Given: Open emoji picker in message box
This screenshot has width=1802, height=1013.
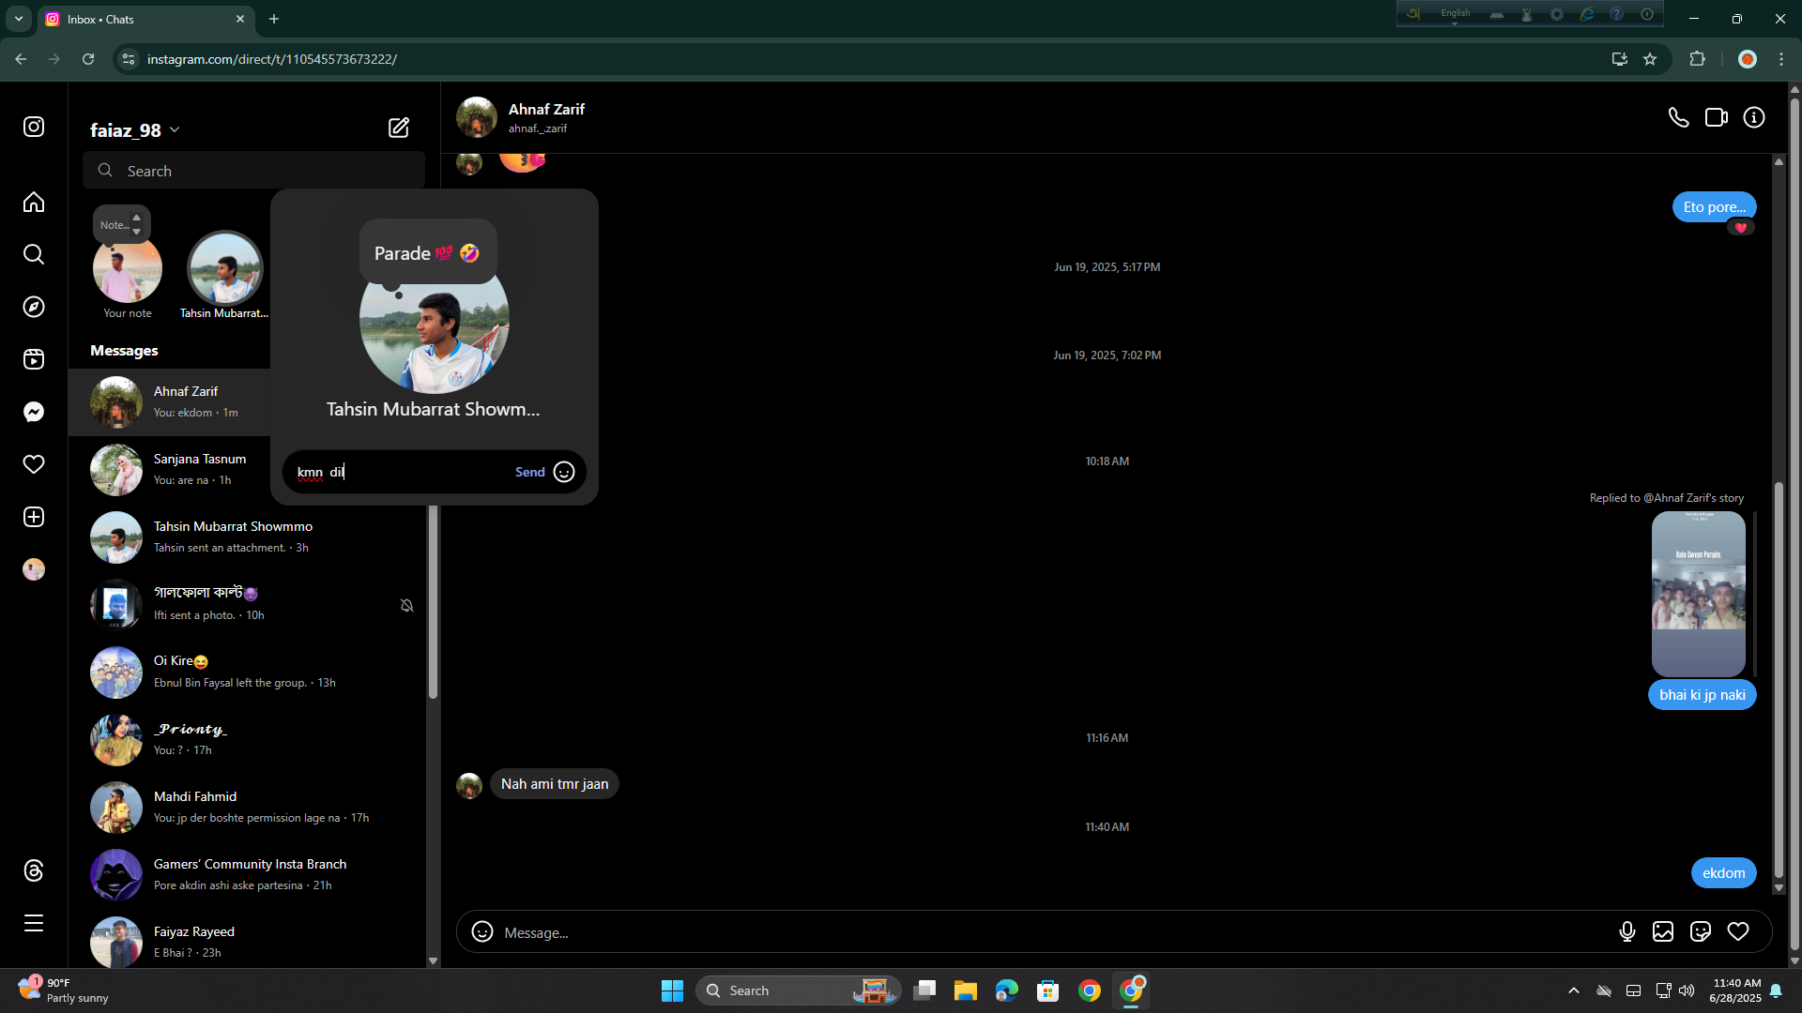Looking at the screenshot, I should [482, 931].
